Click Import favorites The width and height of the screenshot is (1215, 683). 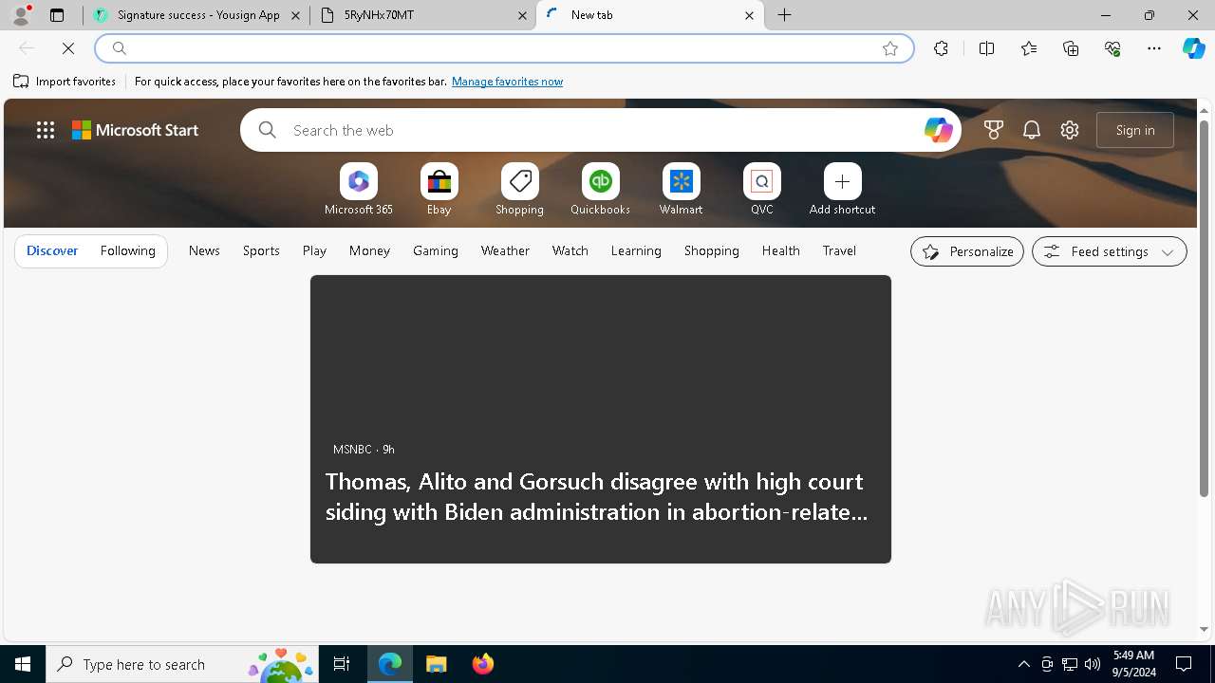[x=65, y=82]
